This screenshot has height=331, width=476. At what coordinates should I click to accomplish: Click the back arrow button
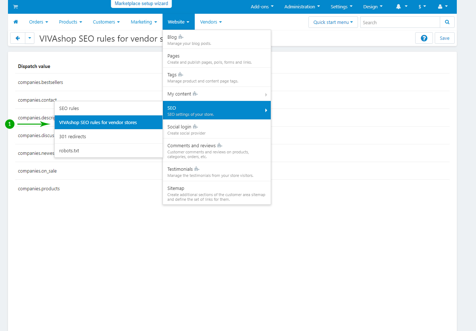point(18,38)
